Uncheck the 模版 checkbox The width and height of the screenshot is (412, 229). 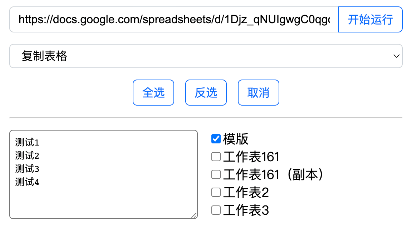coord(216,139)
